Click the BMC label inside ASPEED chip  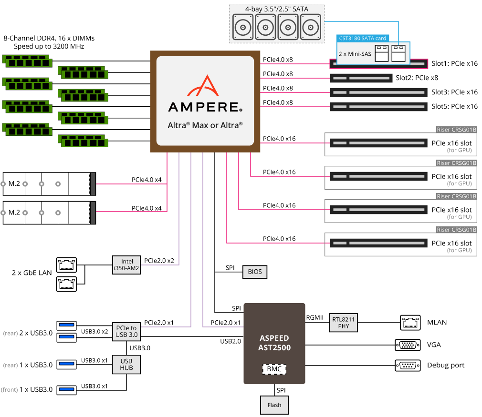tap(274, 369)
